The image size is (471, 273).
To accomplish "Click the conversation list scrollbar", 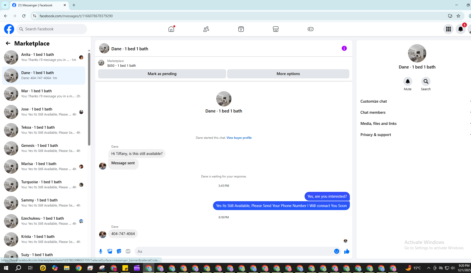I will [x=89, y=99].
